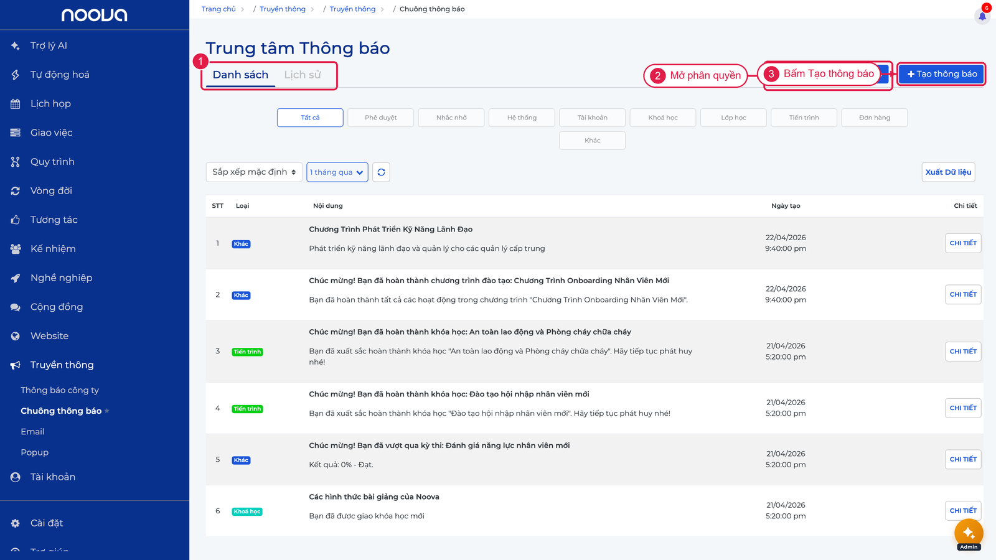Screen dimensions: 996x560
Task: Select the Tiến trình filter
Action: [x=804, y=118]
